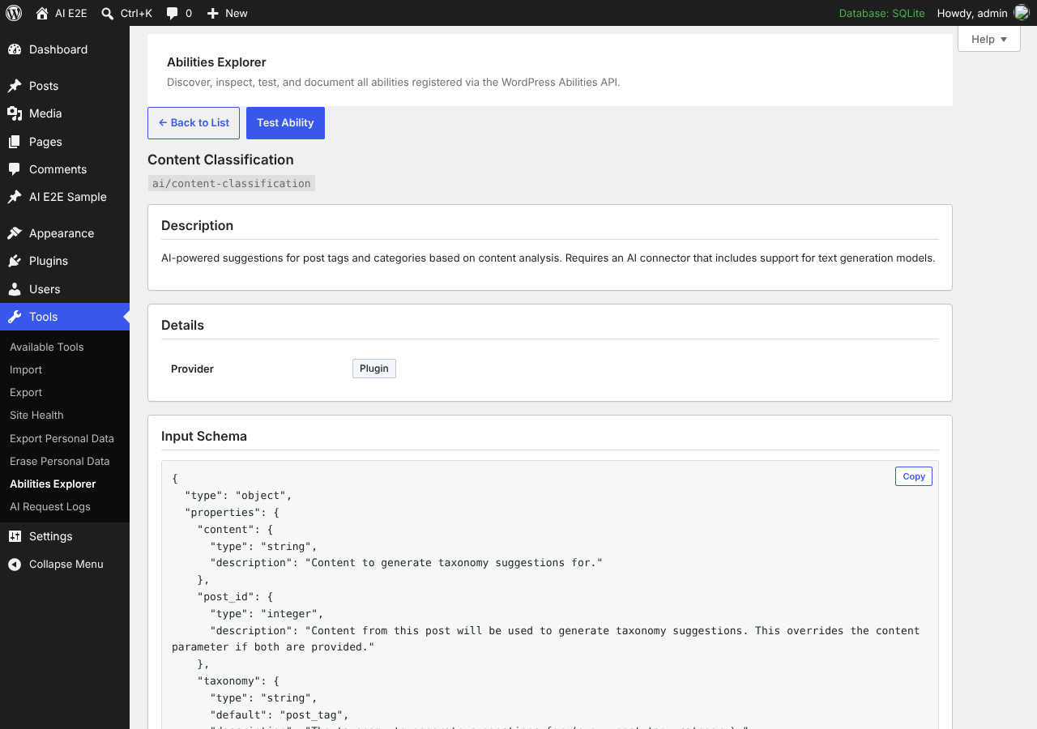This screenshot has height=729, width=1037.
Task: Click the Content Classification heading
Action: pos(220,160)
